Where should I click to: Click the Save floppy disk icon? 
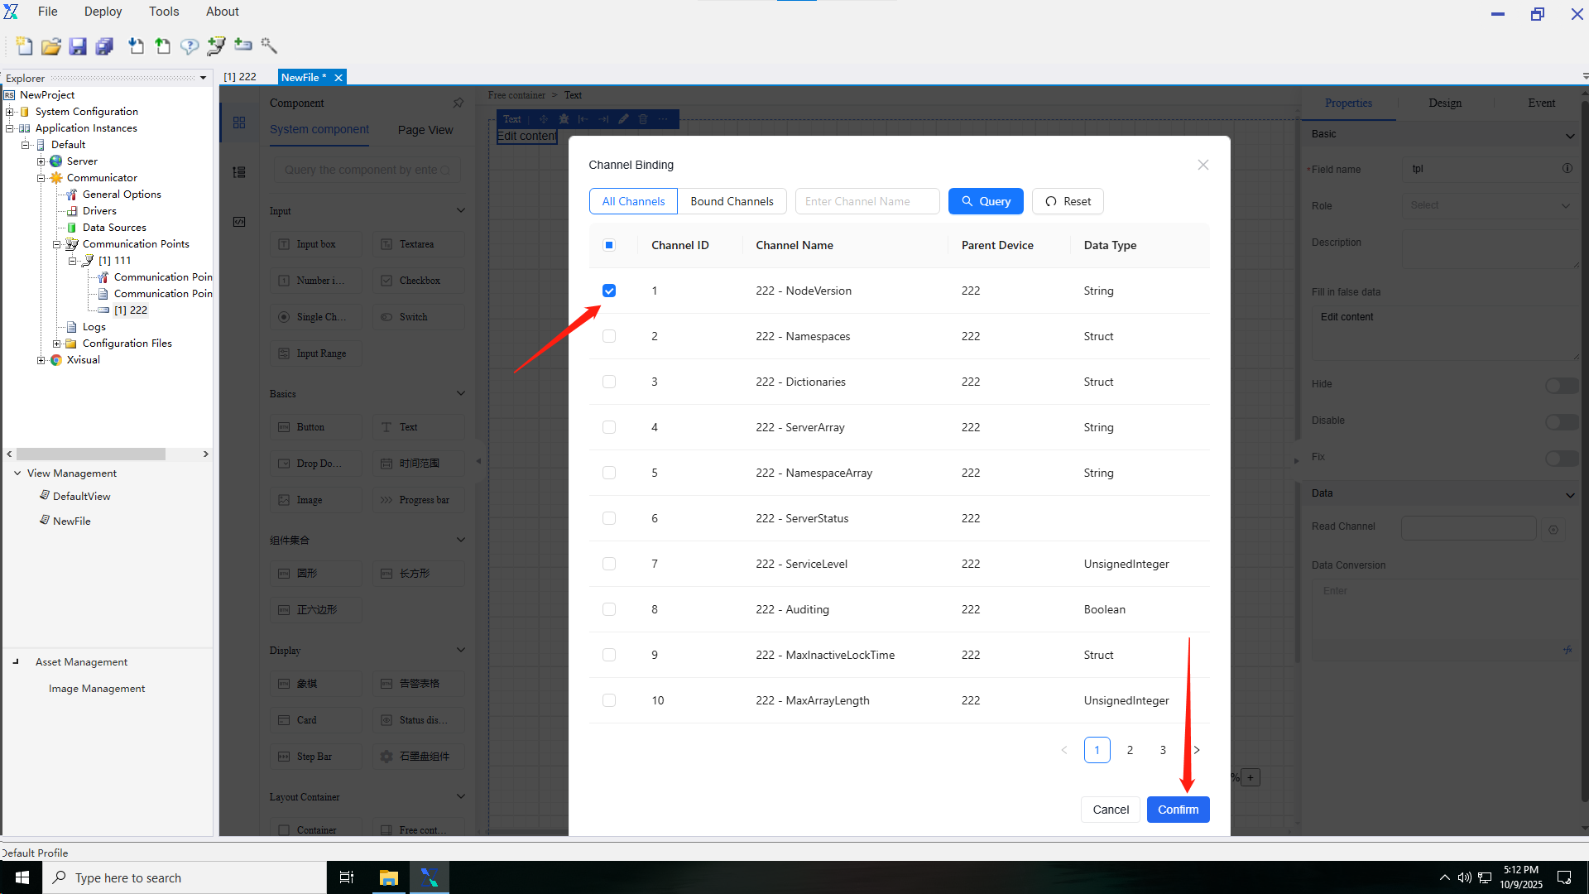(78, 46)
